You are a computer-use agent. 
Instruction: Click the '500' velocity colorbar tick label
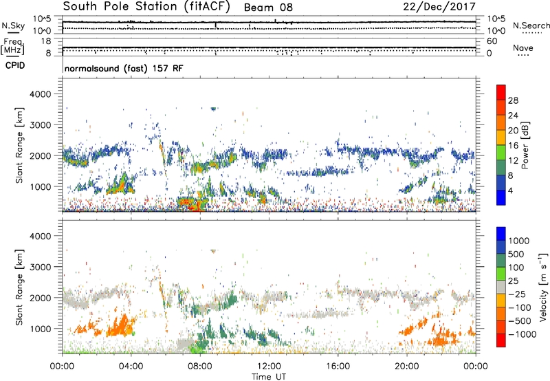pyautogui.click(x=516, y=254)
